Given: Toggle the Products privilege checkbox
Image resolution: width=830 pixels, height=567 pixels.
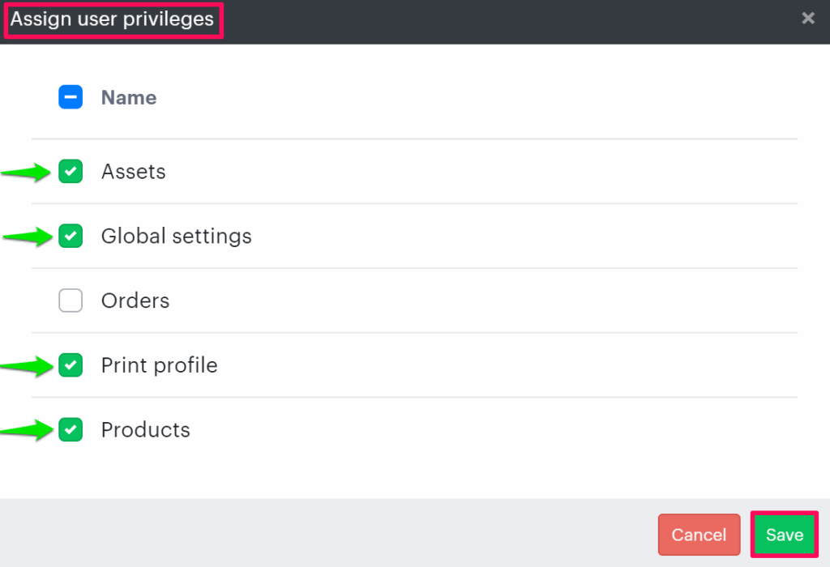Looking at the screenshot, I should click(x=71, y=430).
